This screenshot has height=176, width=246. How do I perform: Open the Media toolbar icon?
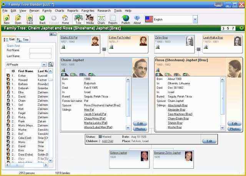tap(90, 19)
